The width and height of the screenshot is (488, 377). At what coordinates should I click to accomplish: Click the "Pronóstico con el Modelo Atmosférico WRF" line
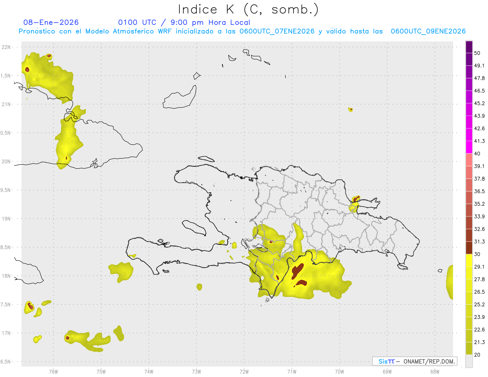tap(242, 31)
